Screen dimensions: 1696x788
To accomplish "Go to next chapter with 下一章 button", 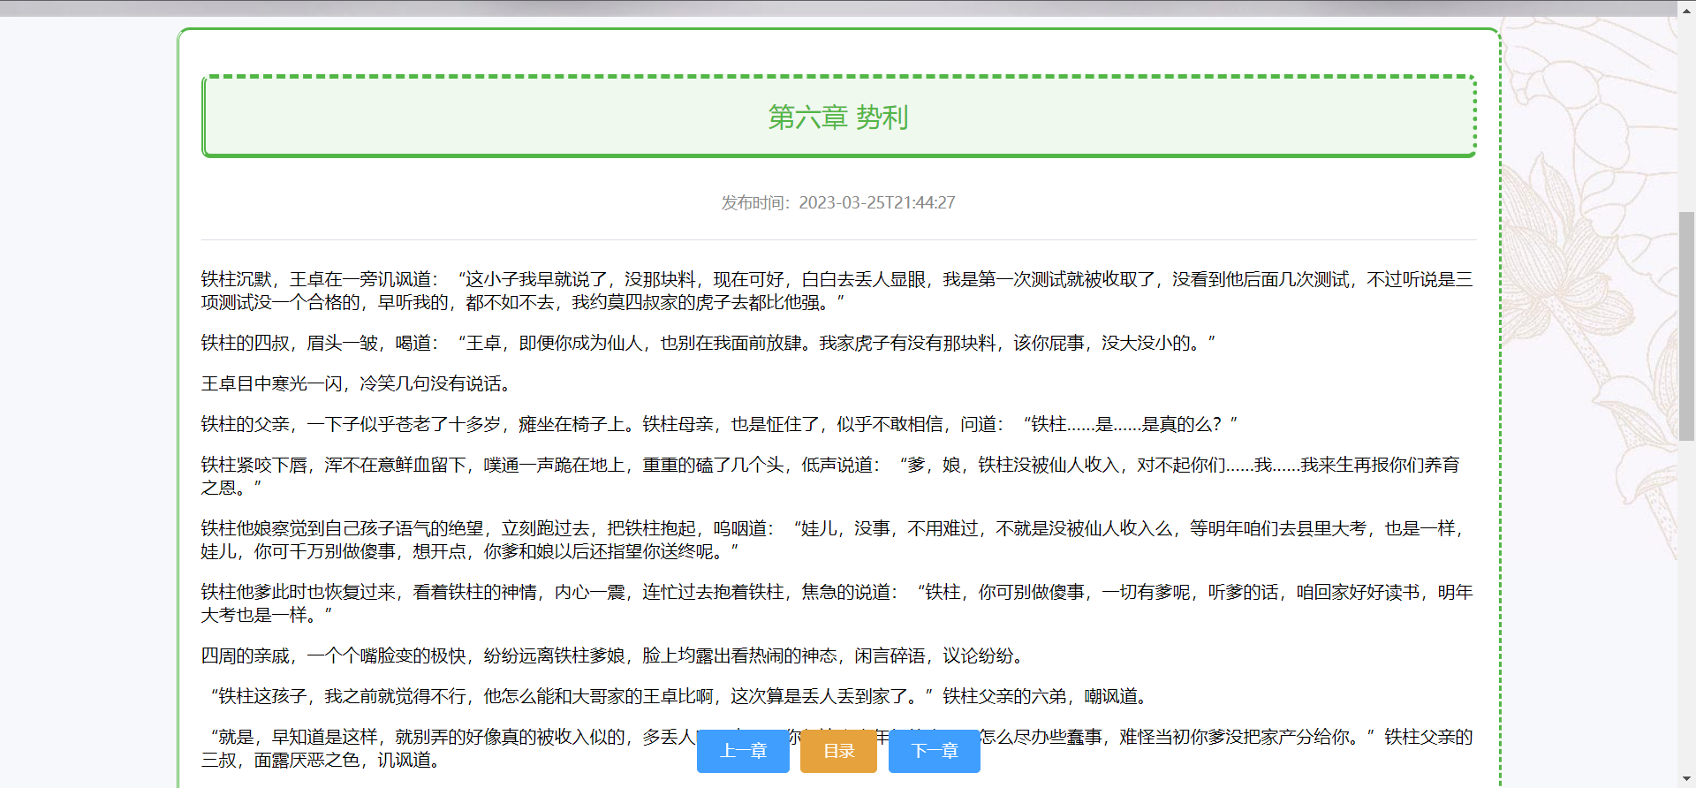I will coord(935,751).
